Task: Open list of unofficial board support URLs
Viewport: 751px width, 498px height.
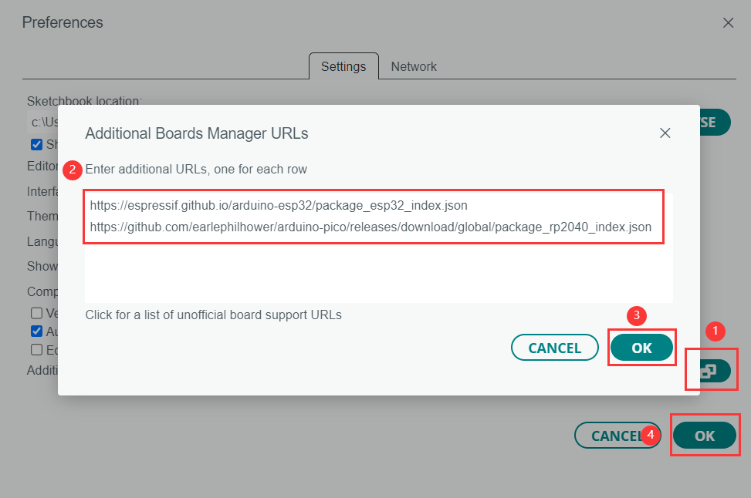Action: (213, 315)
